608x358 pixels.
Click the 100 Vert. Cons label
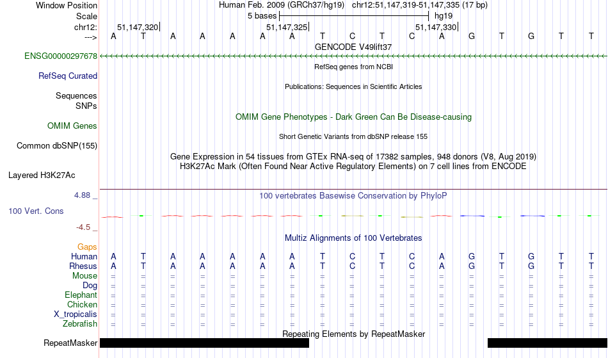36,211
